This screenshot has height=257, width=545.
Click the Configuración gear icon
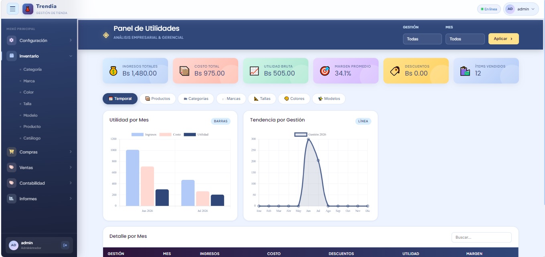point(12,40)
